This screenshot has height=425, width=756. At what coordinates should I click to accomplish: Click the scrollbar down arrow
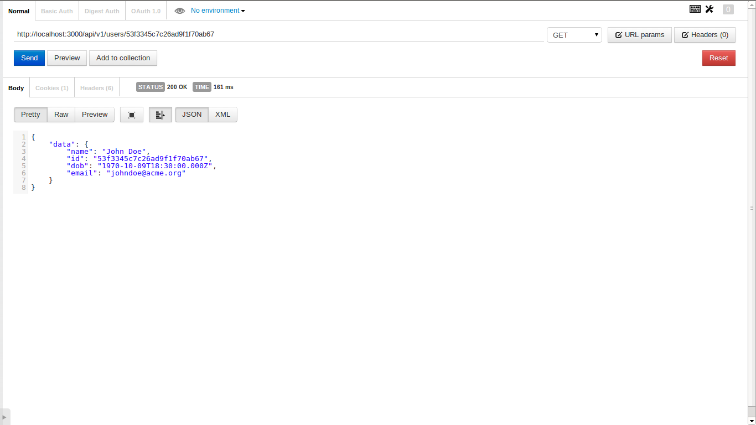(x=752, y=422)
